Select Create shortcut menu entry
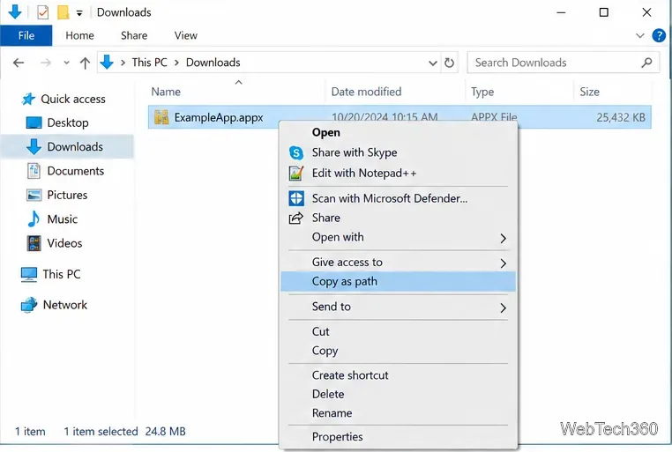 [398, 375]
